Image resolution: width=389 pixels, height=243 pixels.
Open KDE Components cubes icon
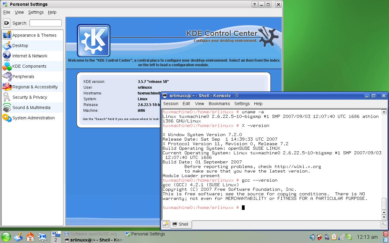pyautogui.click(x=7, y=66)
